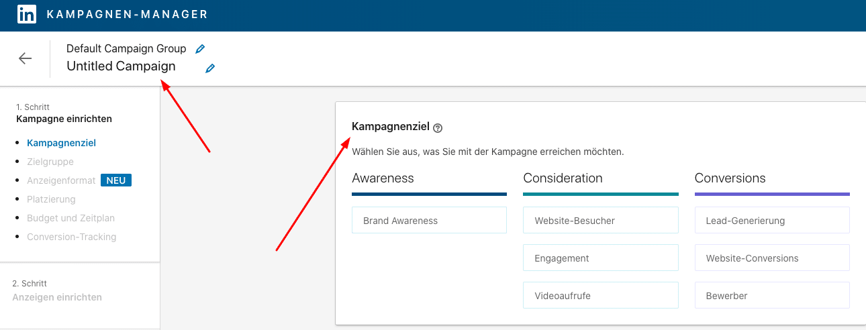Edit the Untitled Campaign name pencil
This screenshot has height=330, width=866.
point(210,68)
